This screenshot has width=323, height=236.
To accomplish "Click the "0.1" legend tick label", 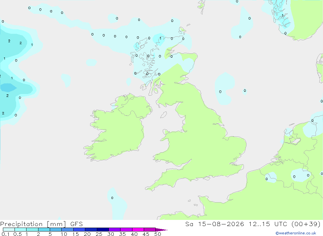I will (x=5, y=234).
